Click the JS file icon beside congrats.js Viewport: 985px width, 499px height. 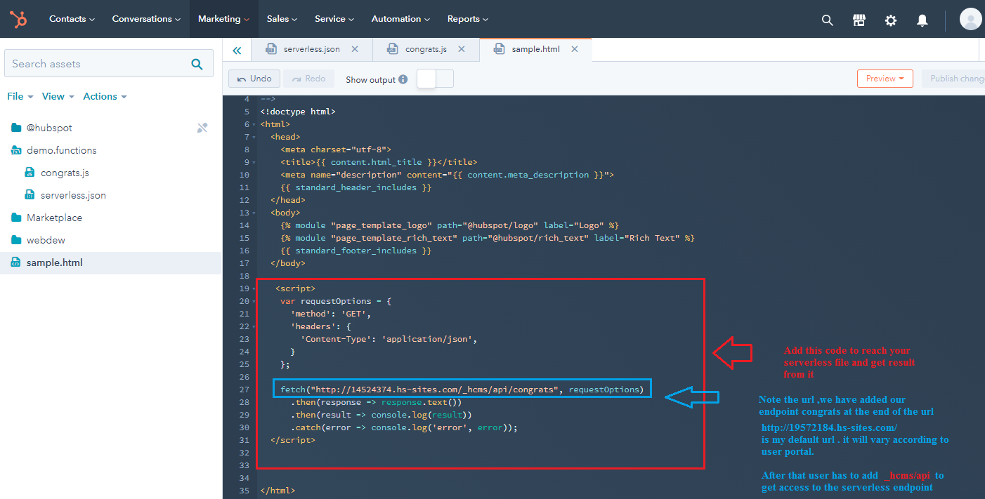(29, 172)
